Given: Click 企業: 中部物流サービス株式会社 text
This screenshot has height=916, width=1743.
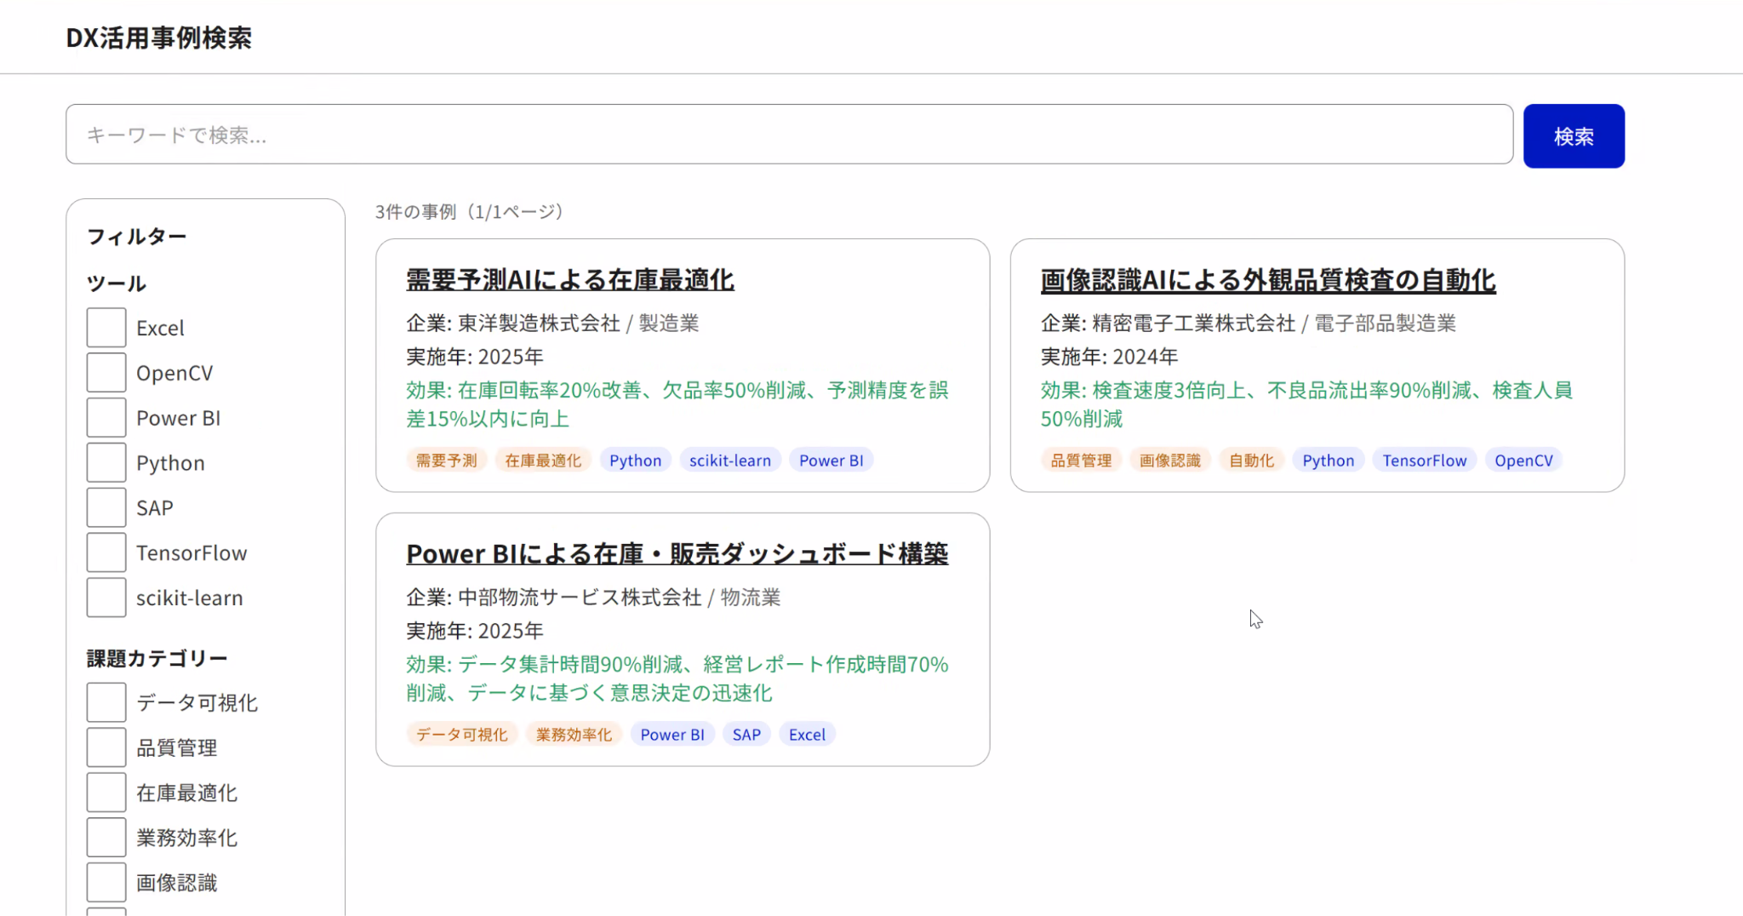Looking at the screenshot, I should (x=554, y=598).
